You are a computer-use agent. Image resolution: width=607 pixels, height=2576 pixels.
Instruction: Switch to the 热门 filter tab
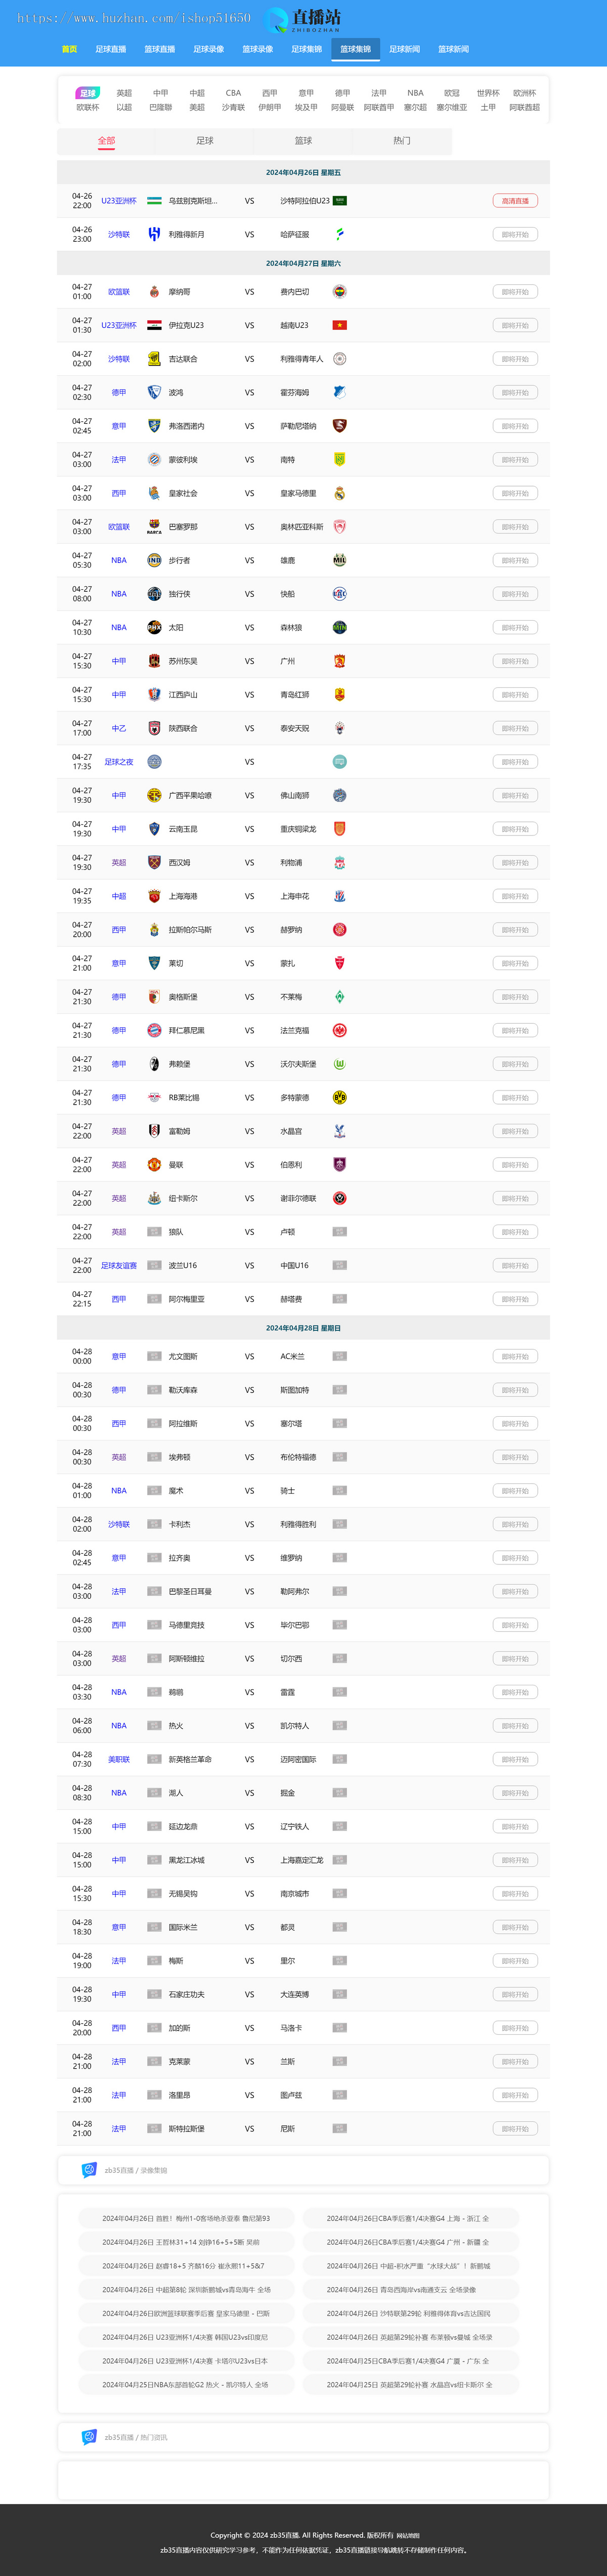[x=402, y=141]
